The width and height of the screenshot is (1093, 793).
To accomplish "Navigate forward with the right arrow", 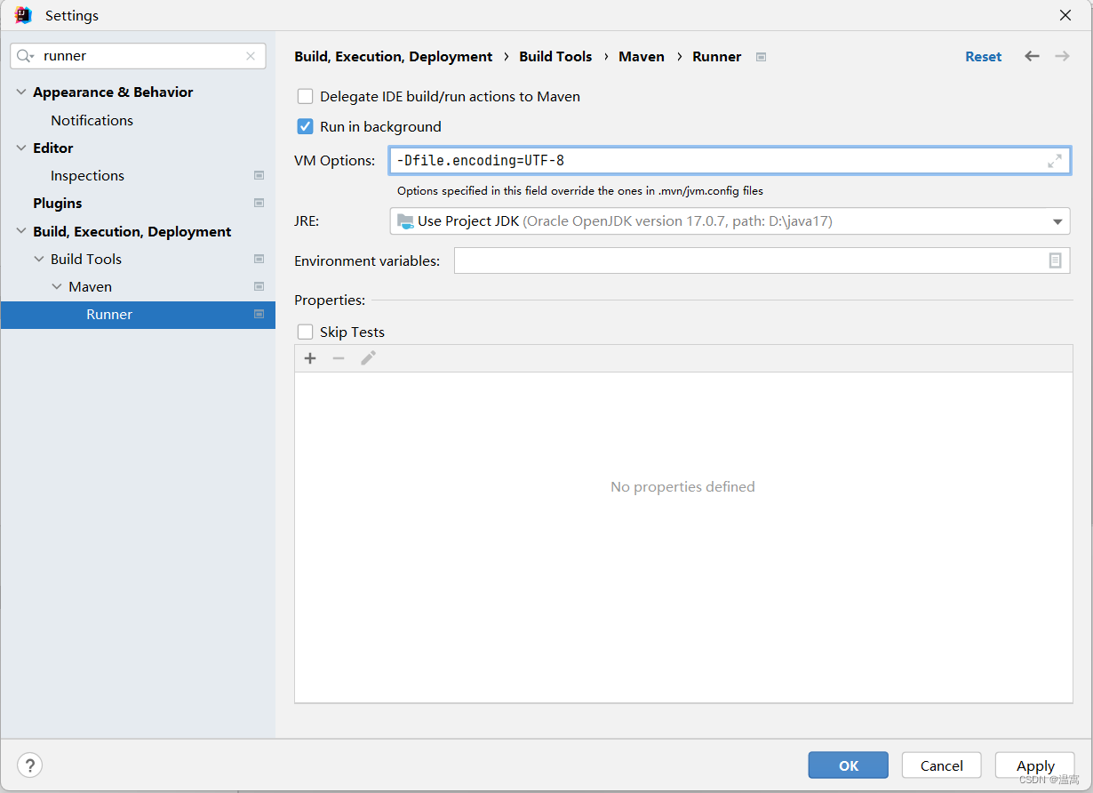I will point(1062,56).
